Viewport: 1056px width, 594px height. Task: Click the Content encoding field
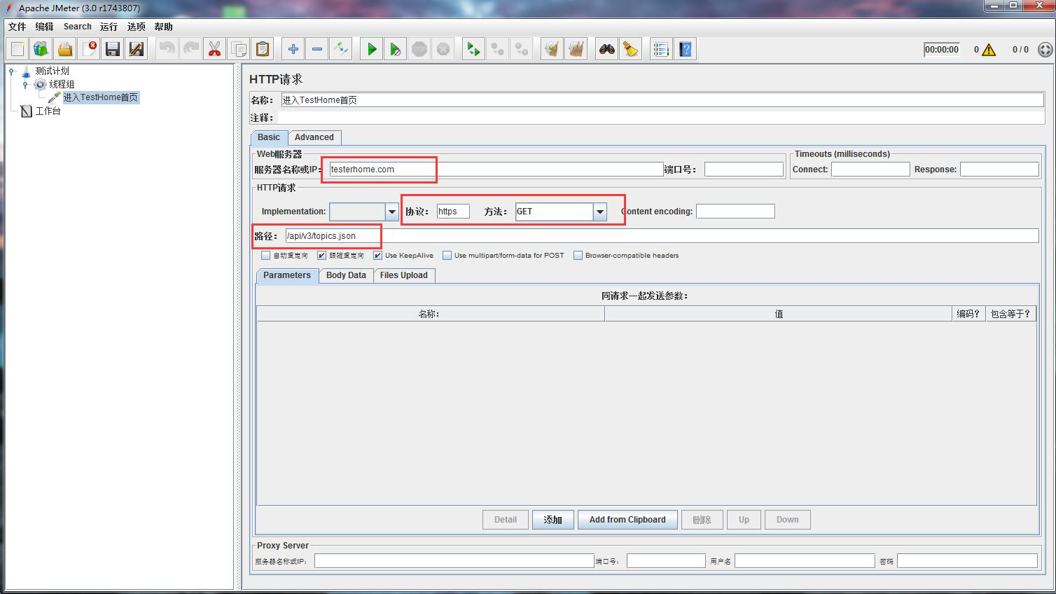[735, 212]
